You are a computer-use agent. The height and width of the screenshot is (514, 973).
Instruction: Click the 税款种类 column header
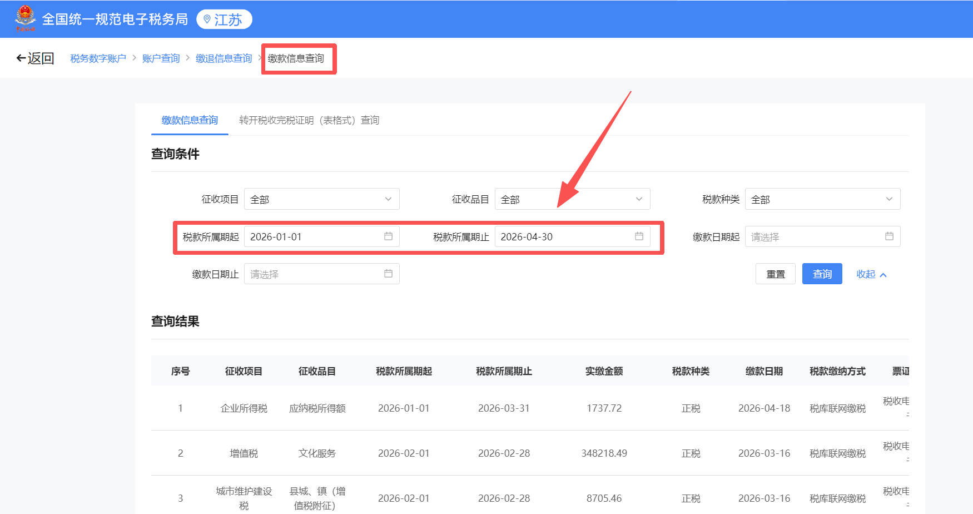pyautogui.click(x=691, y=371)
